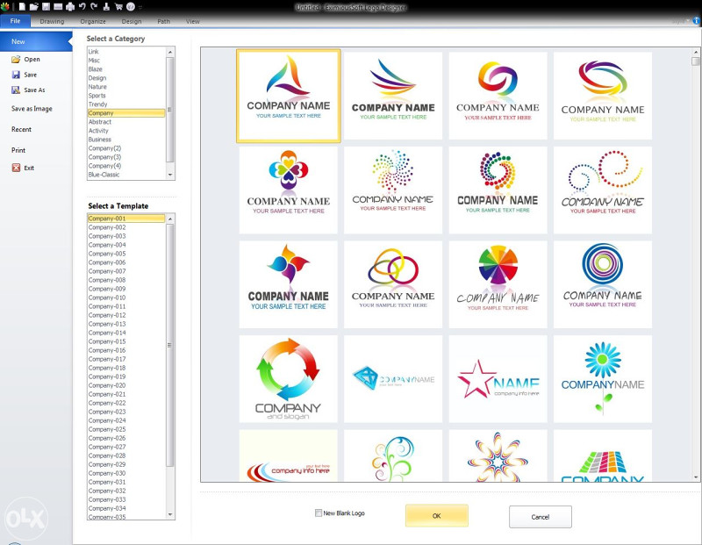
Task: Select the Nature category
Action: coord(126,87)
